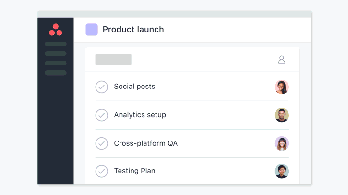Open Testing Plan assignee avatar

pyautogui.click(x=282, y=171)
